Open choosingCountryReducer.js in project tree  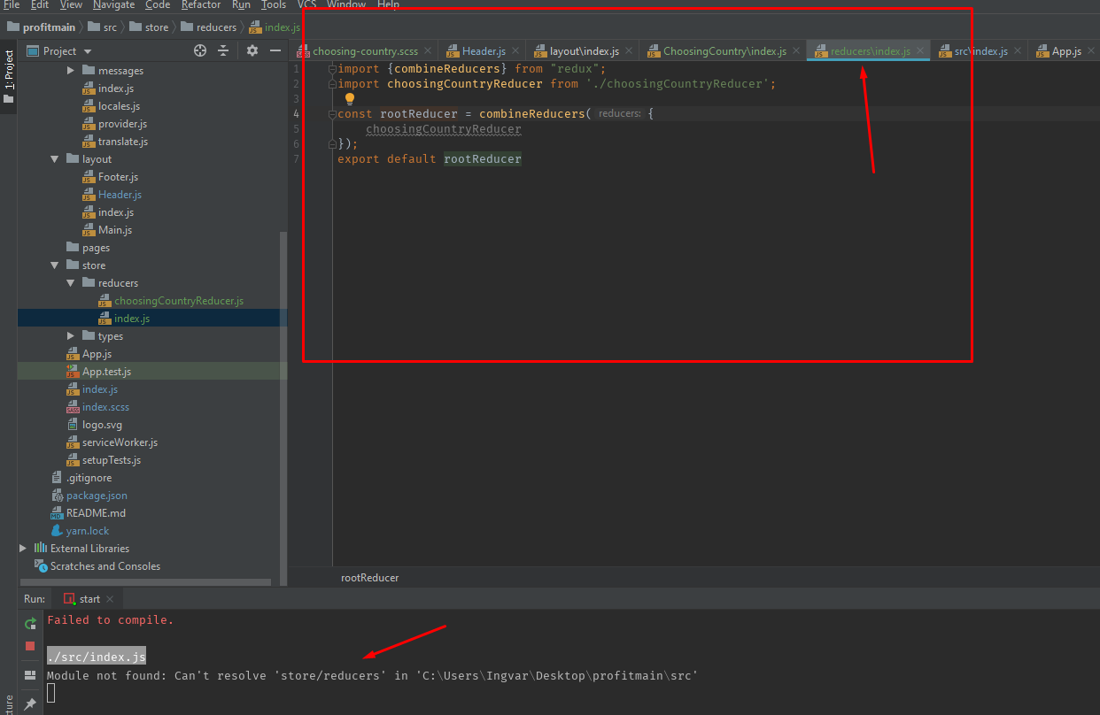point(178,301)
